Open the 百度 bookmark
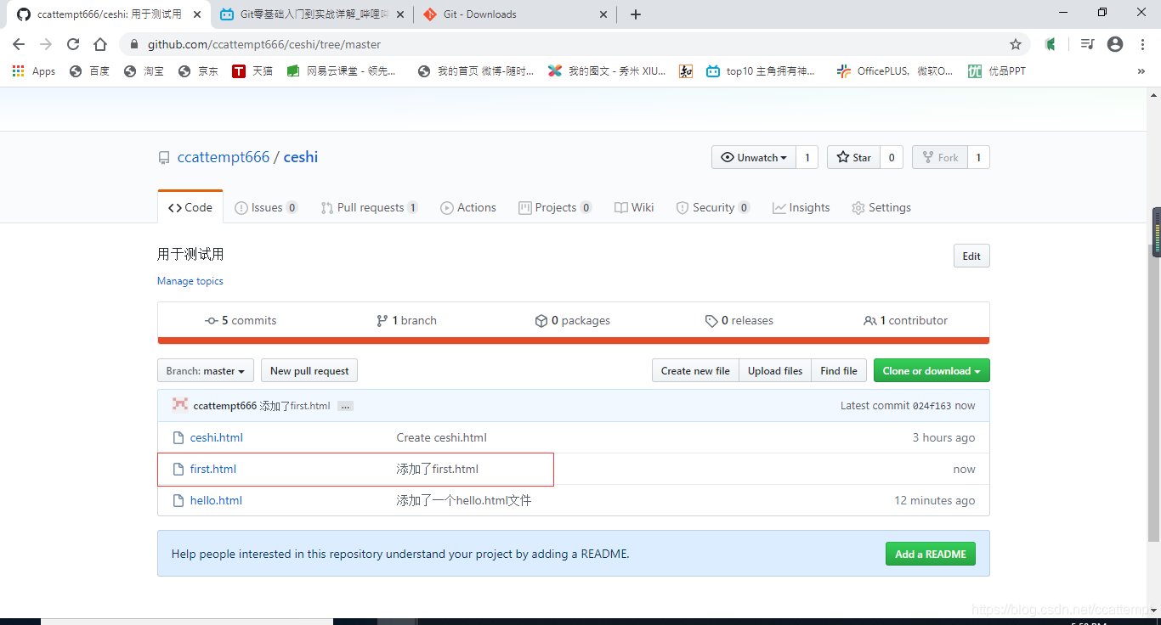 coord(89,71)
